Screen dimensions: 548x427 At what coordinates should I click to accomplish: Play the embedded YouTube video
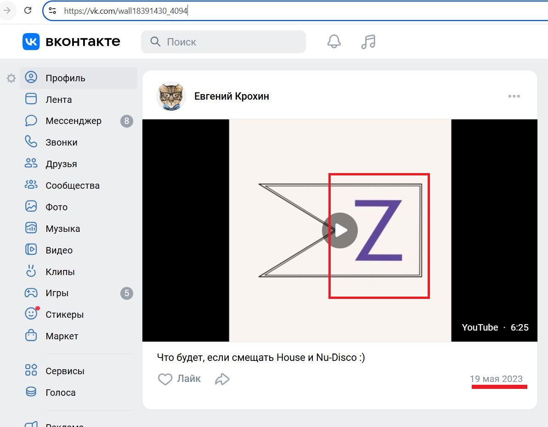pos(340,230)
